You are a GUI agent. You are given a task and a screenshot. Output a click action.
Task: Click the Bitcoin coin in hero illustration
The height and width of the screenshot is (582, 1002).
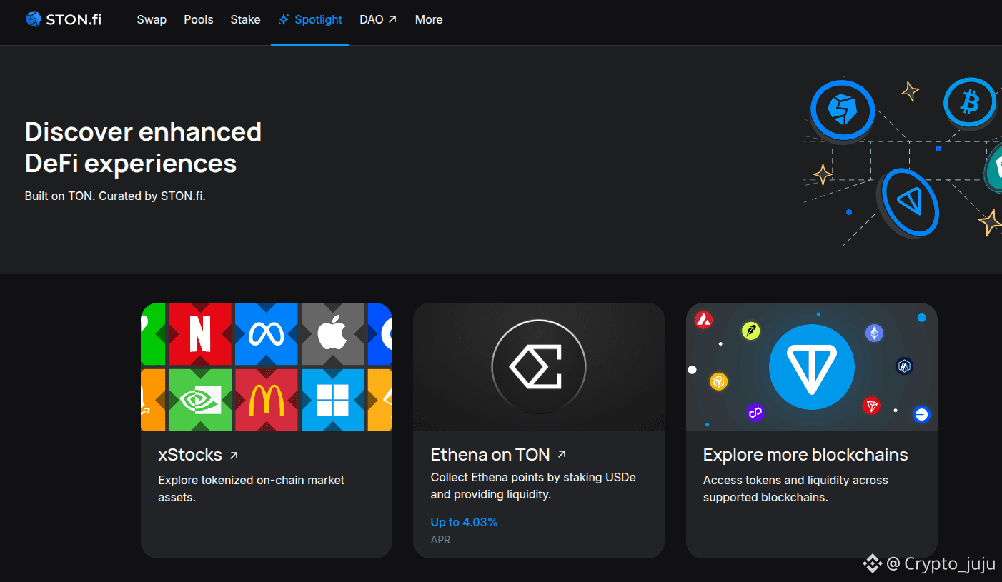tap(970, 104)
